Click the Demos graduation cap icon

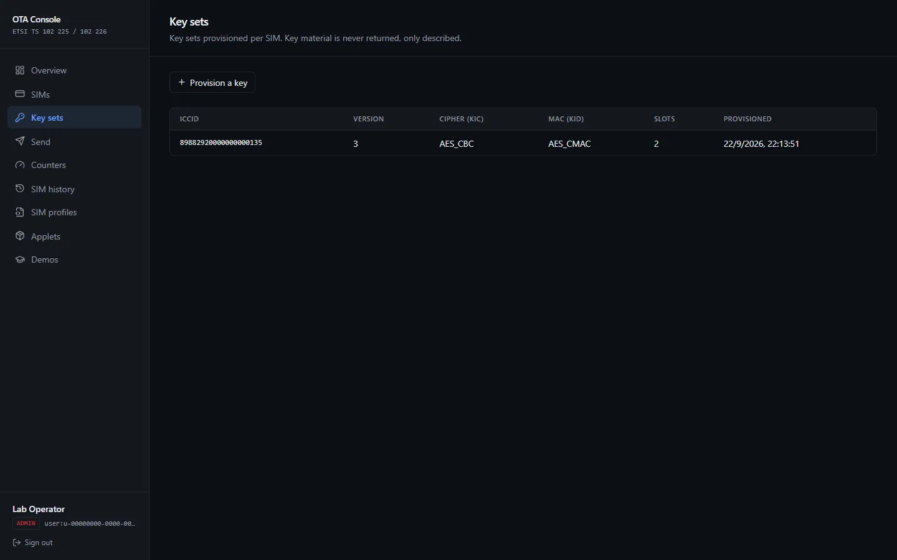click(20, 259)
